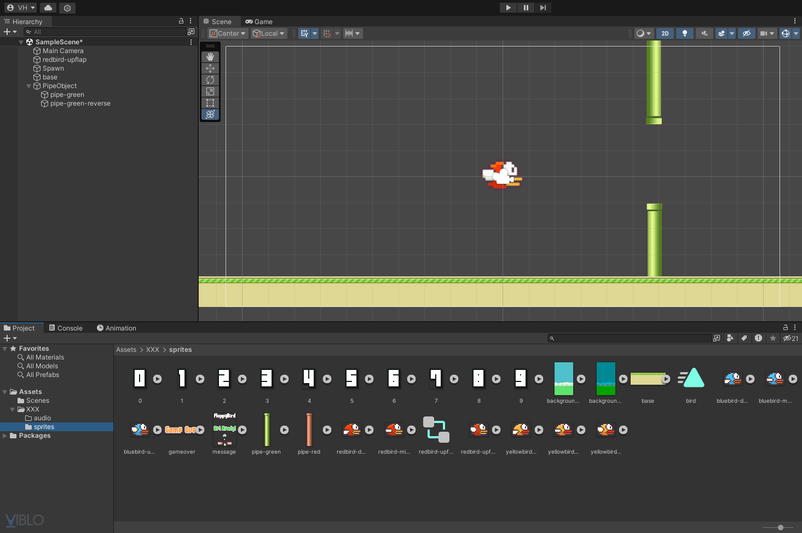Select the audio folder in Project tree
Viewport: 802px width, 533px height.
(42, 418)
